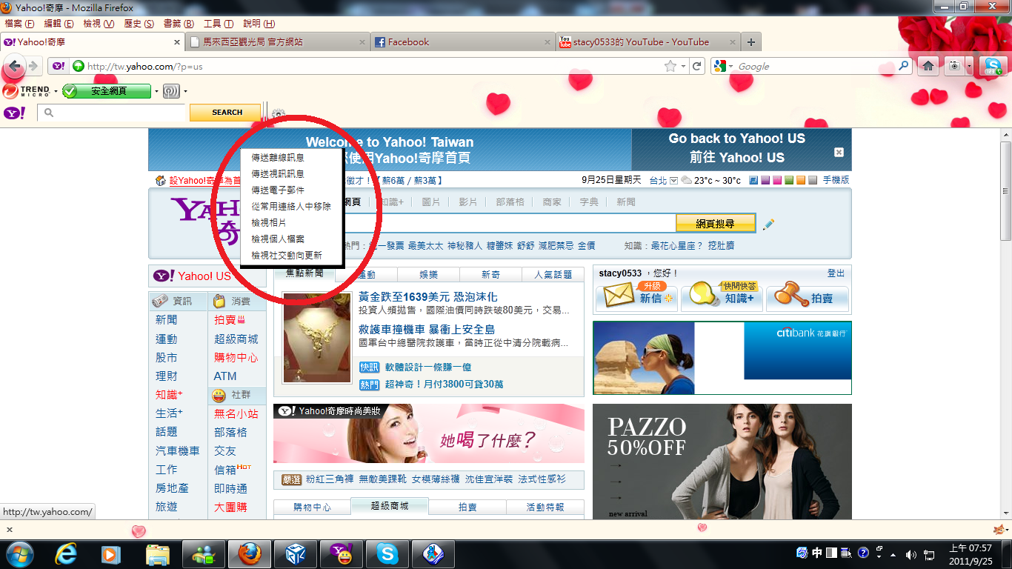
Task: Click the Trend Micro wireless signal icon
Action: 171,91
